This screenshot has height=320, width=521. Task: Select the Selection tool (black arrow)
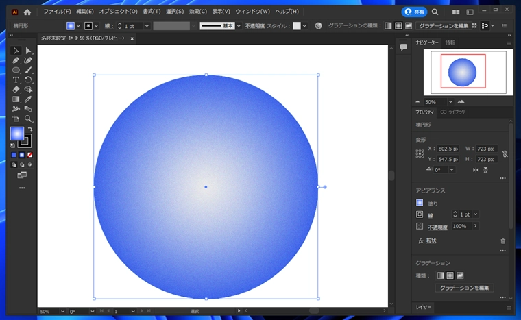coord(16,51)
